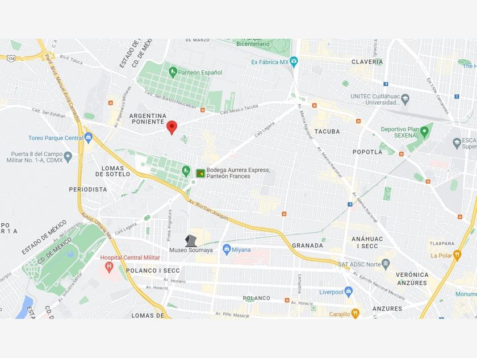Click the red location pin marker
This screenshot has height=358, width=477.
(x=172, y=127)
